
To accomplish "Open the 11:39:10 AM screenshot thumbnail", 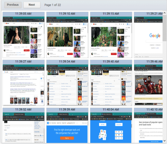I will point(67,37).
